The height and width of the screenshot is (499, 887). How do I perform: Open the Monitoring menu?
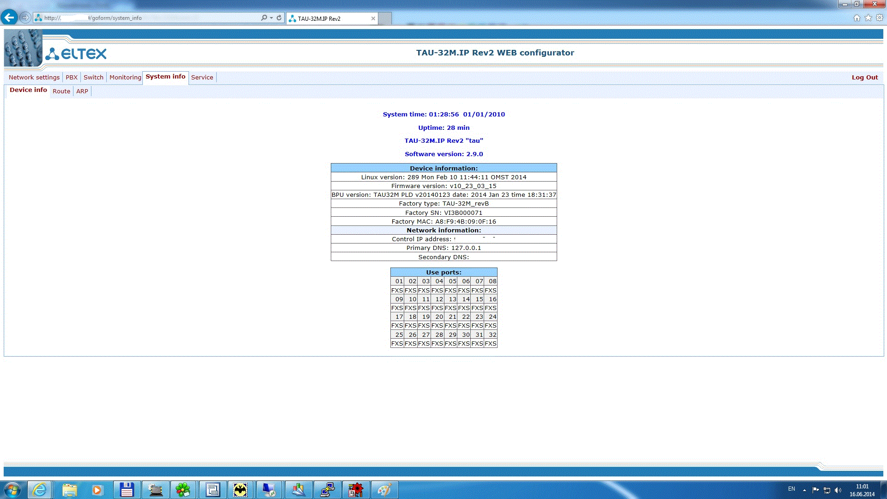pos(125,77)
